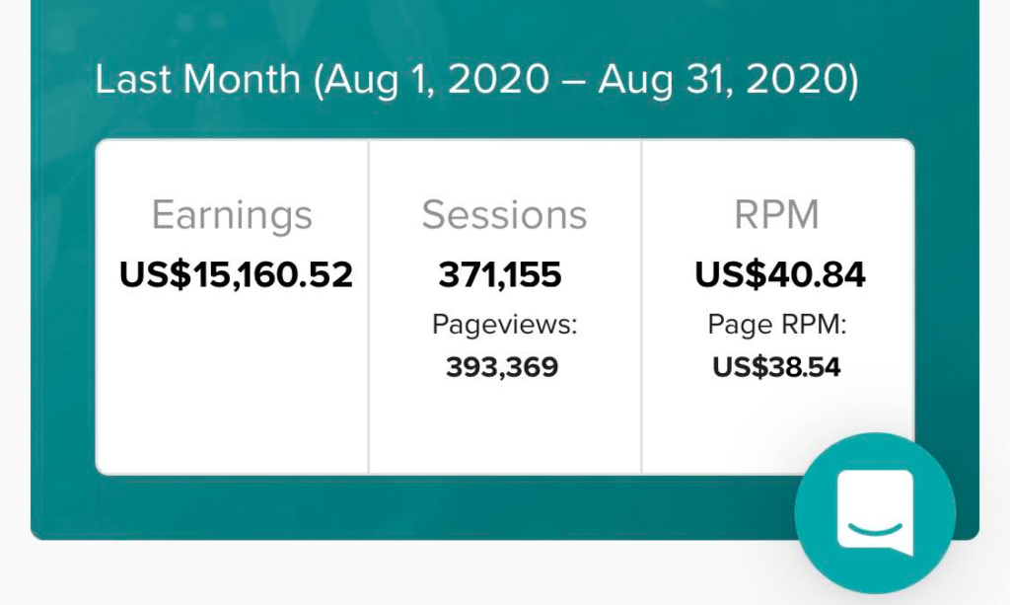Click the divider between Sessions and RPM
This screenshot has height=605, width=1010.
(x=641, y=307)
